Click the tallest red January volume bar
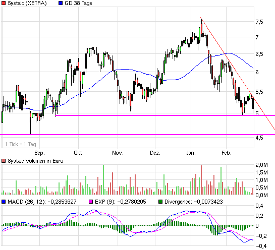Viewport: 275px width, 250px height. [201, 180]
